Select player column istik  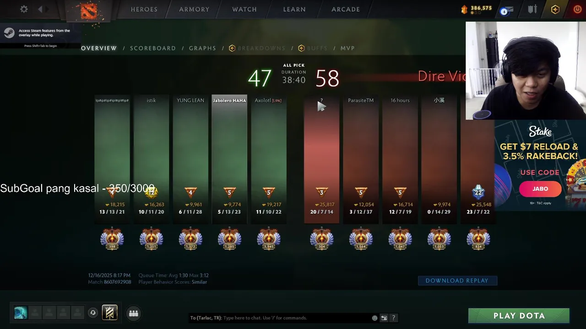point(151,159)
